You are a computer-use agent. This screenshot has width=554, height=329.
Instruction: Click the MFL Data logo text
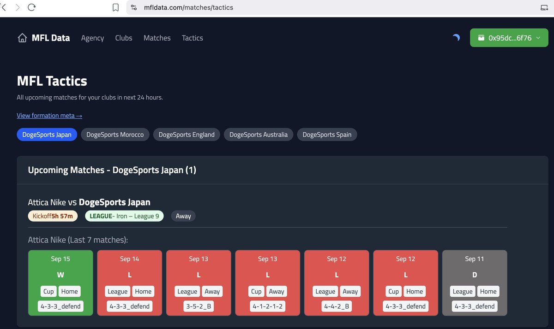51,38
